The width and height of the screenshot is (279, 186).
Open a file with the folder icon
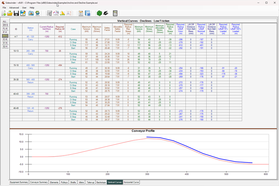coord(10,13)
